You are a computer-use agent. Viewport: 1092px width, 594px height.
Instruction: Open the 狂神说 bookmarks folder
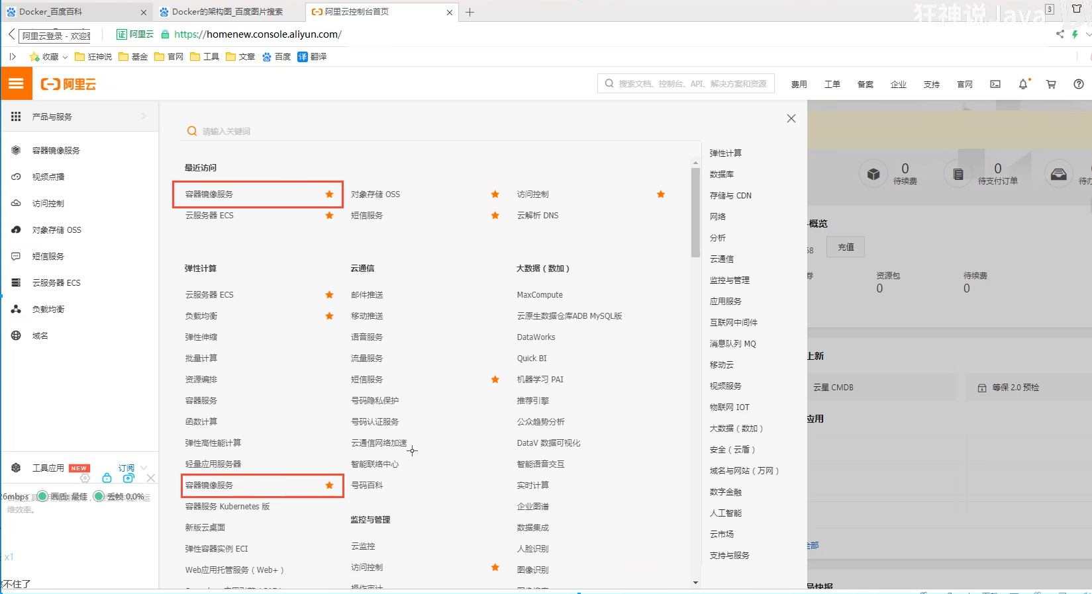point(93,57)
